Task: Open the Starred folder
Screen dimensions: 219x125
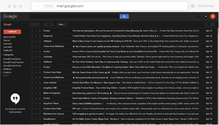Action: [x=7, y=40]
